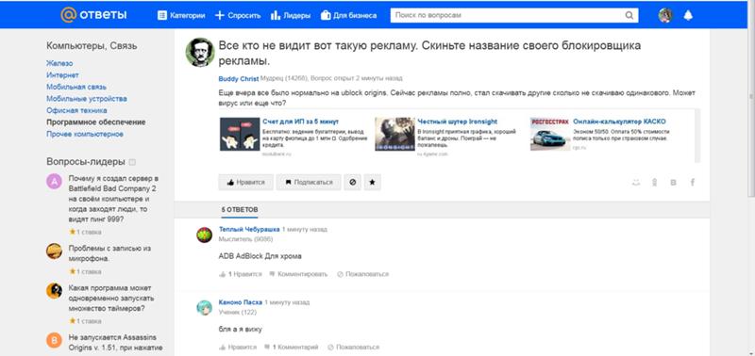This screenshot has width=755, height=356.
Task: Like Каноно Паска's answer
Action: coord(238,347)
